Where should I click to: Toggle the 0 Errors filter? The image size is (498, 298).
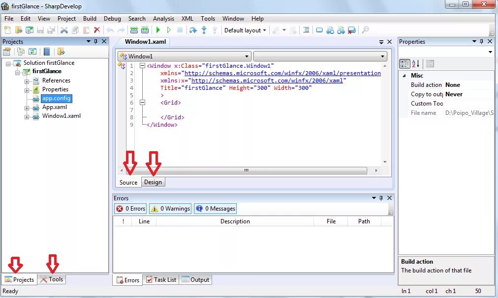coord(130,209)
